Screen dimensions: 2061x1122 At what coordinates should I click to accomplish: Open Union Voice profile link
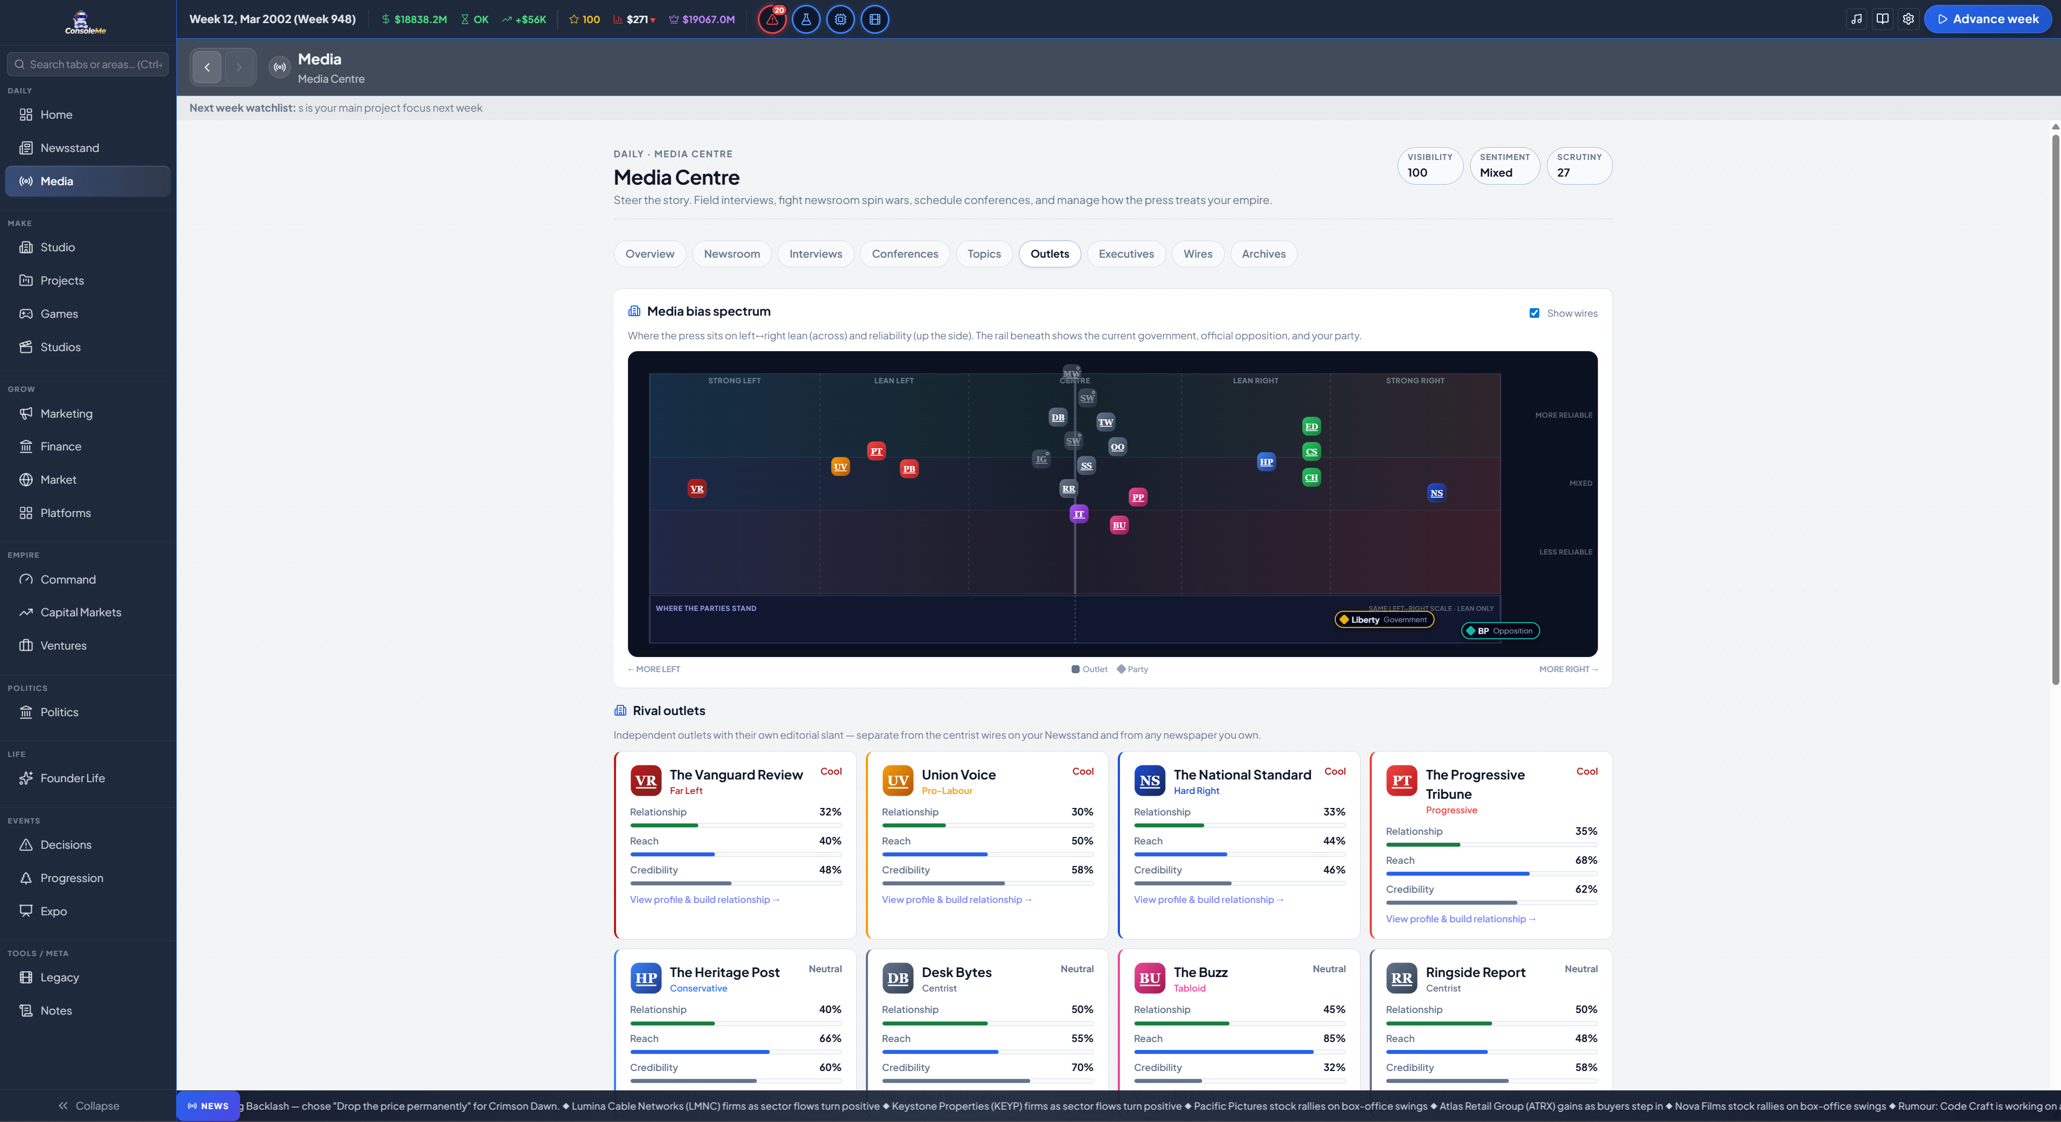click(x=956, y=900)
